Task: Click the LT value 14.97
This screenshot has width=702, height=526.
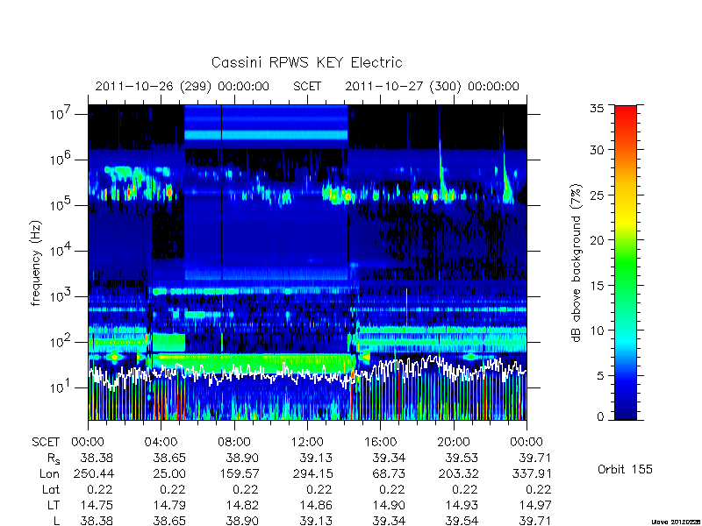Action: click(535, 505)
